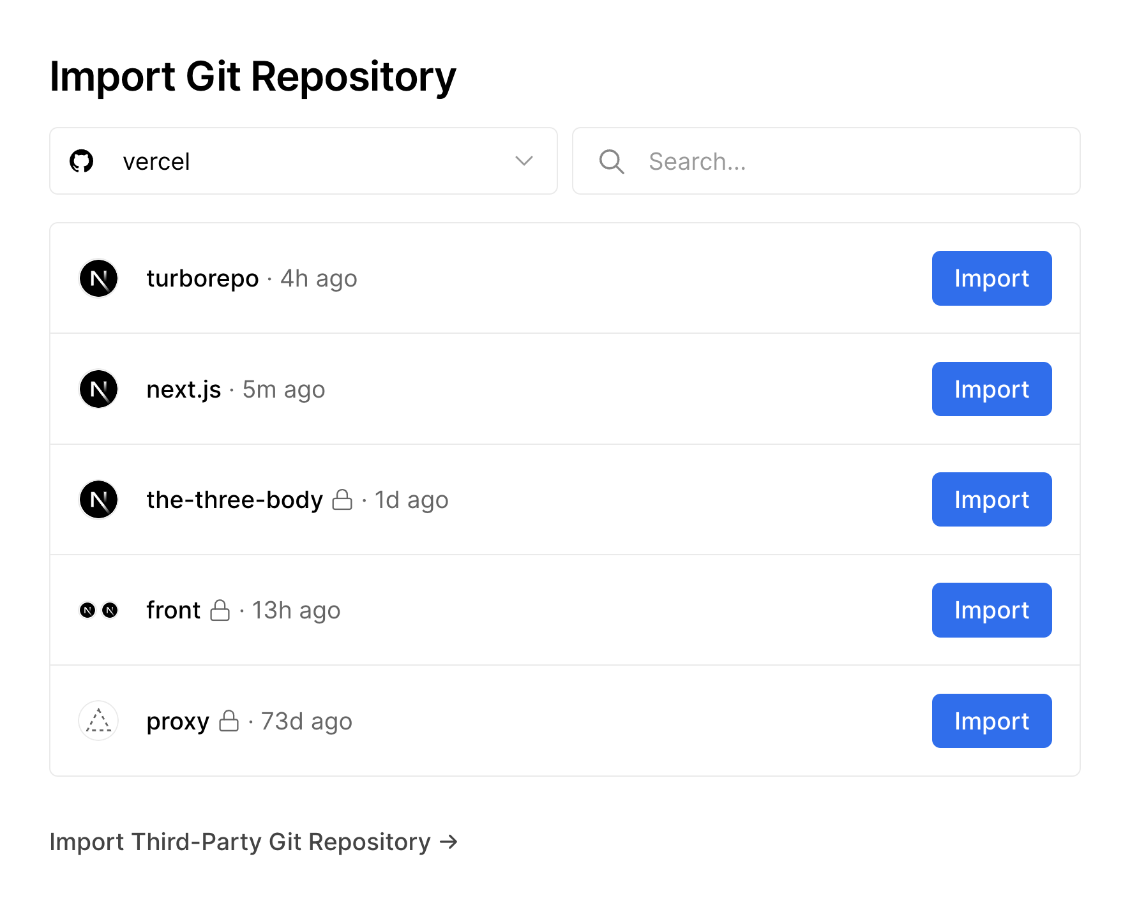Import the front repository
This screenshot has height=905, width=1130.
tap(991, 611)
